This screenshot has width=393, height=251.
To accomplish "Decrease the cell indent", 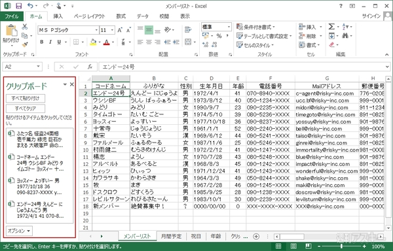I will 168,42.
